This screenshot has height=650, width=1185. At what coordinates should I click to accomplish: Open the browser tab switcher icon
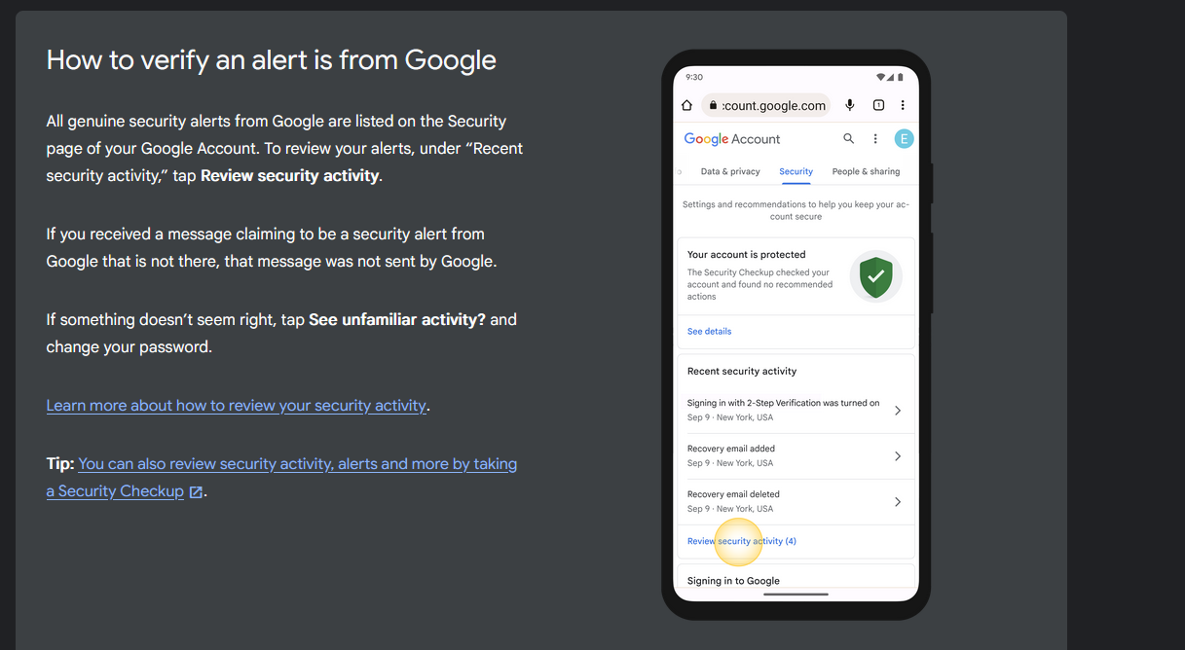tap(878, 105)
